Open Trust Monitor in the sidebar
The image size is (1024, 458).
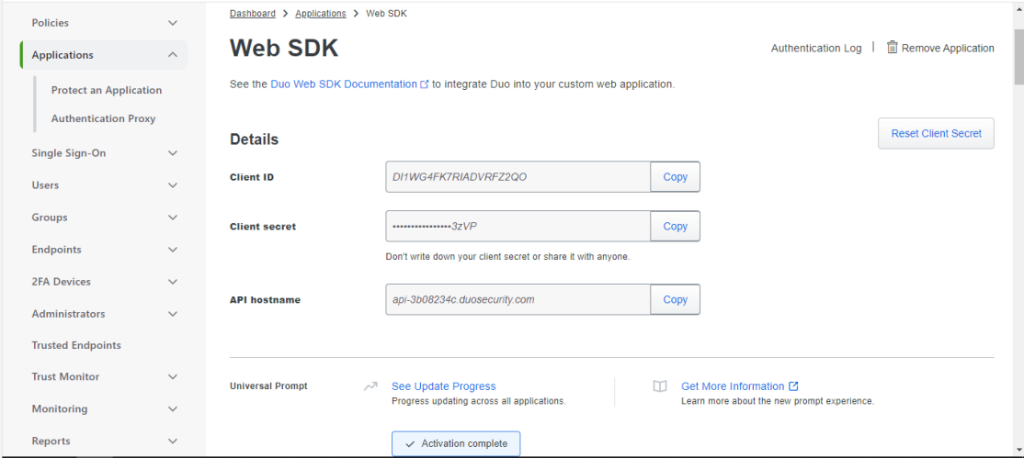pos(65,377)
